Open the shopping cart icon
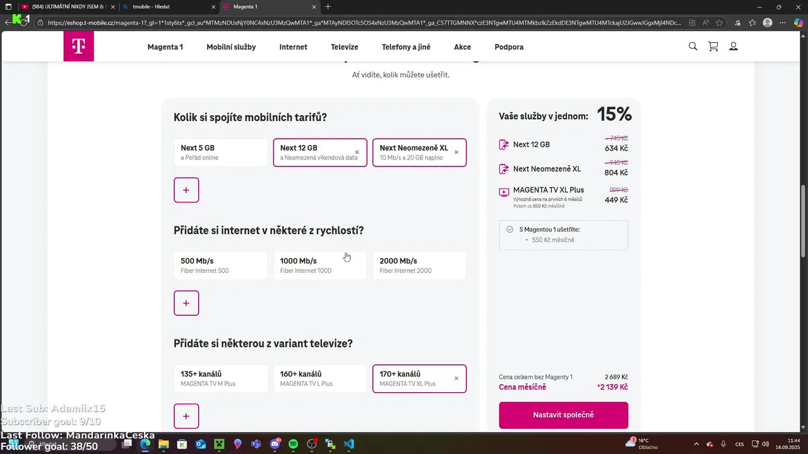The height and width of the screenshot is (454, 808). [x=713, y=47]
